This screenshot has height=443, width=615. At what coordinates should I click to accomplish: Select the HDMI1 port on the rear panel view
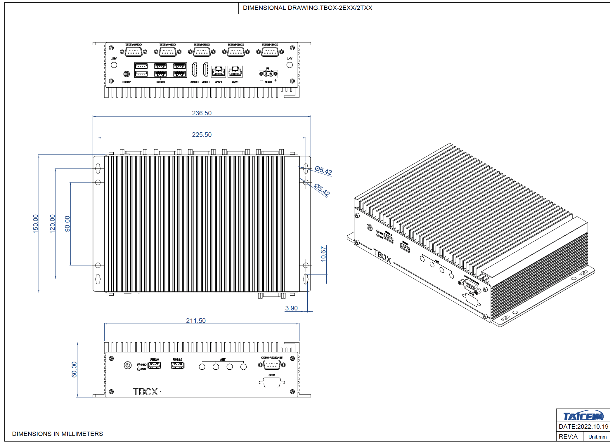pos(206,70)
